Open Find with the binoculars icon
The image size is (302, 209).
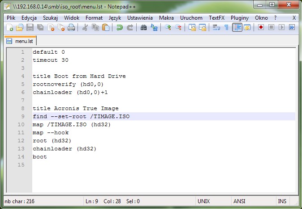pos(143,27)
